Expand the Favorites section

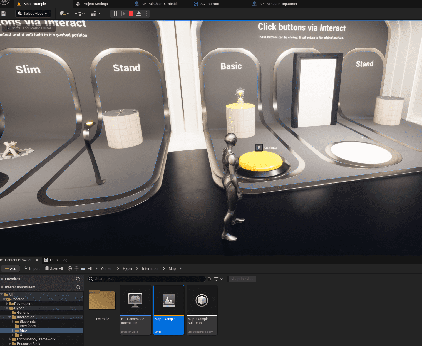(2, 279)
